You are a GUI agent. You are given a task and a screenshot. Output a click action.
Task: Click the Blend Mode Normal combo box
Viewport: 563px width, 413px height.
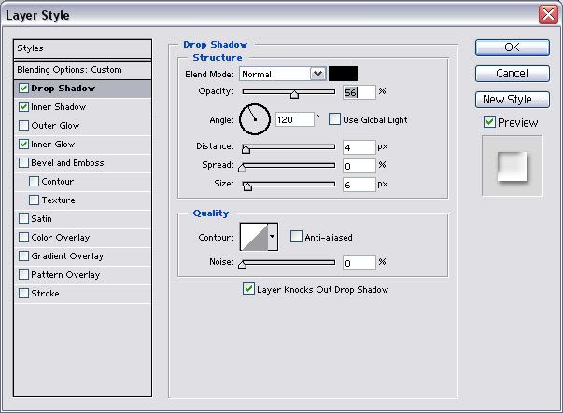283,74
